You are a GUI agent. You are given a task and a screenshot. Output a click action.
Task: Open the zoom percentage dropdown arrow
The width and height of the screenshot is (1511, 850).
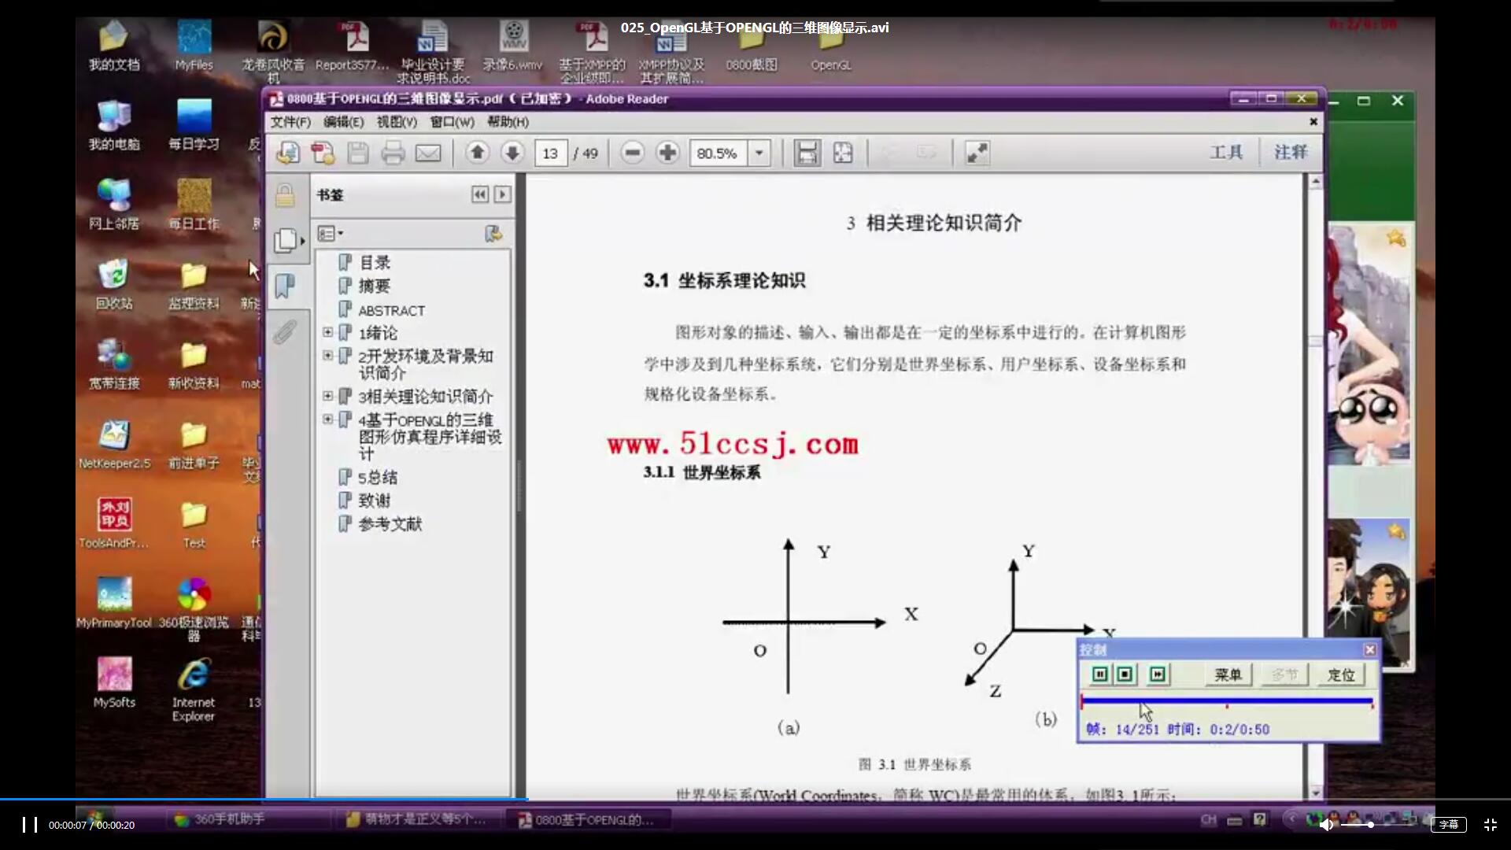click(759, 153)
